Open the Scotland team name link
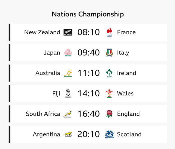This screenshot has height=149, width=175. [x=129, y=134]
